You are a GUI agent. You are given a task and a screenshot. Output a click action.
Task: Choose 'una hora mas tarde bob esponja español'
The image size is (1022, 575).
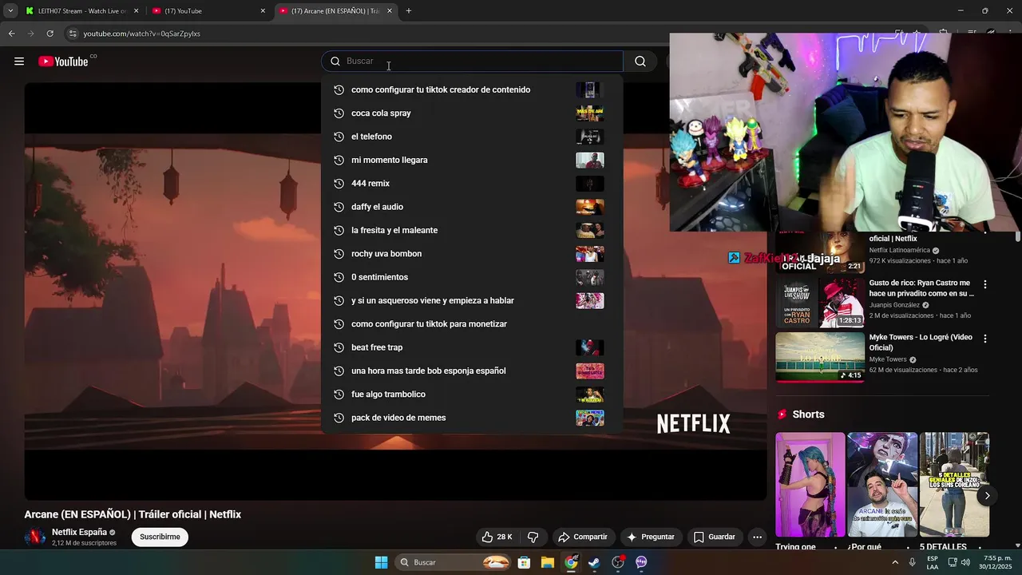[472, 371]
